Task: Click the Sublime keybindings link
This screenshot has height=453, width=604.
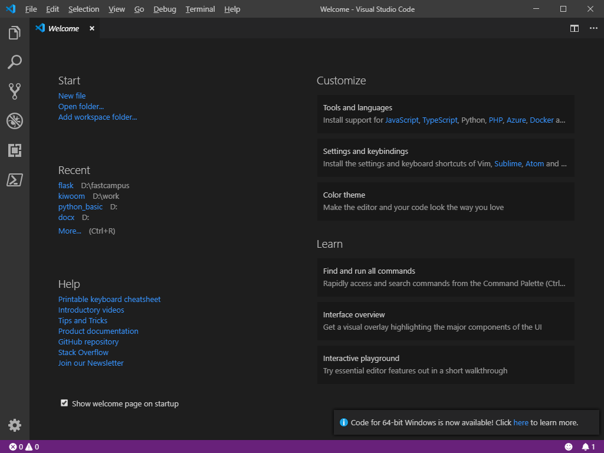Action: [x=508, y=164]
